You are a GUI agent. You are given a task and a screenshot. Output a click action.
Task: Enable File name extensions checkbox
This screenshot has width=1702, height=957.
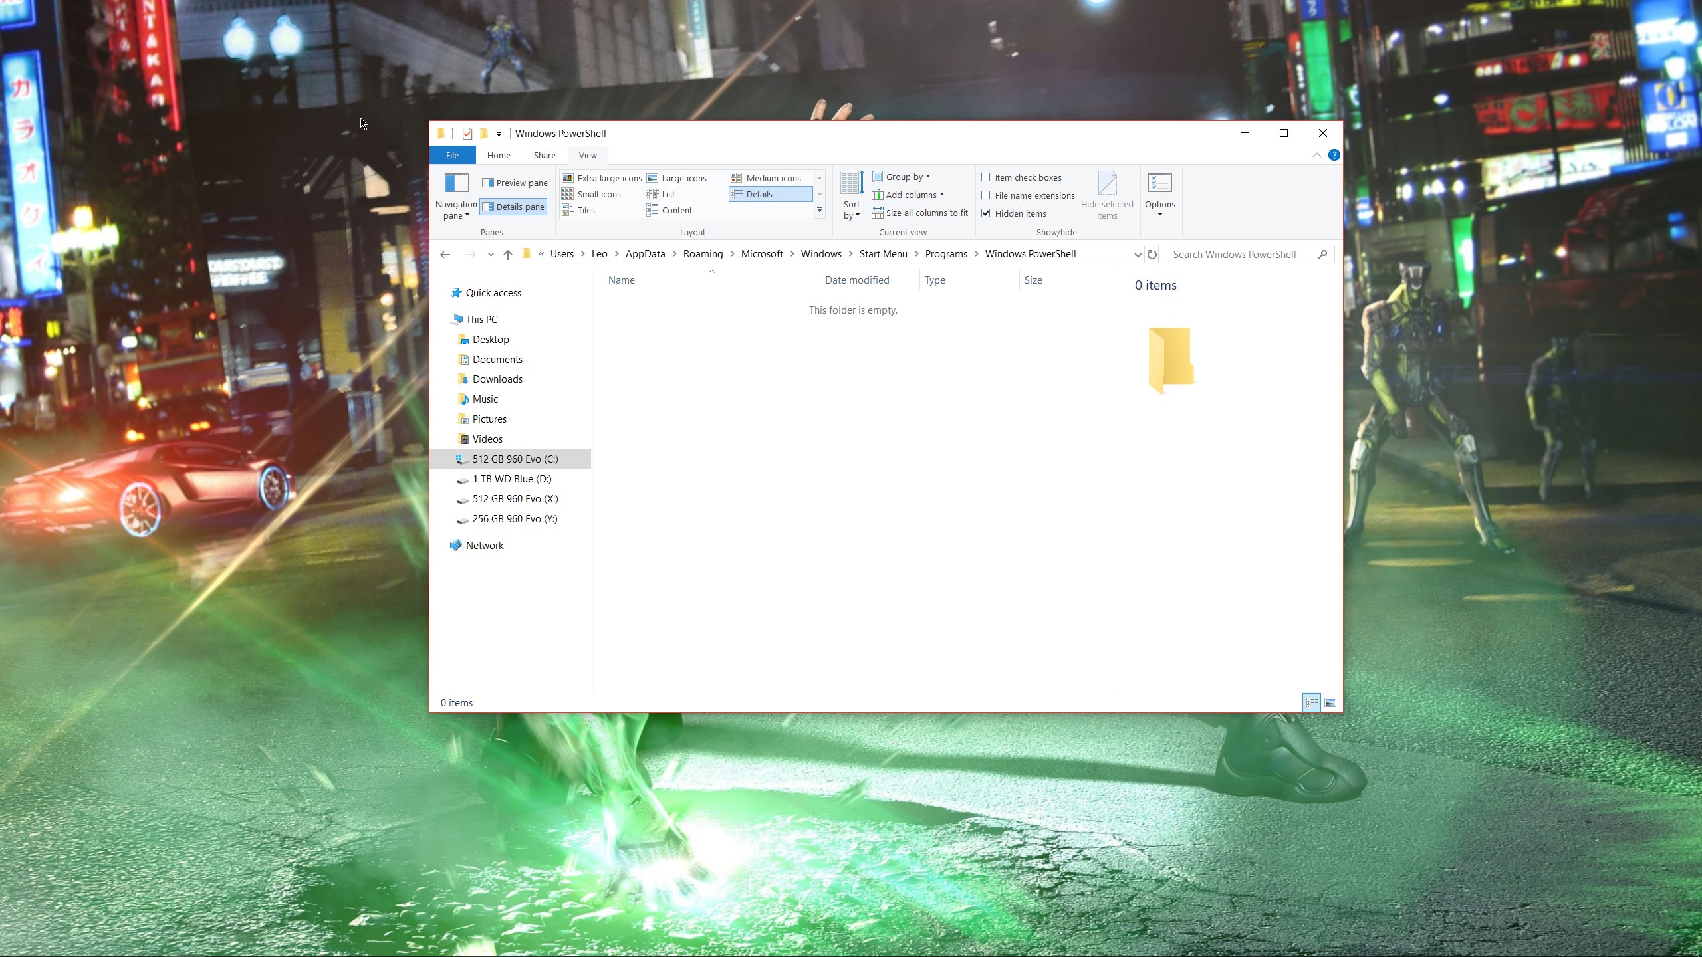pos(986,195)
